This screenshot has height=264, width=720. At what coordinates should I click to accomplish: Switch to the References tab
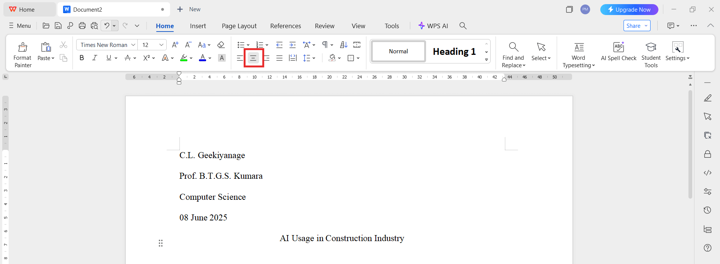coord(286,26)
